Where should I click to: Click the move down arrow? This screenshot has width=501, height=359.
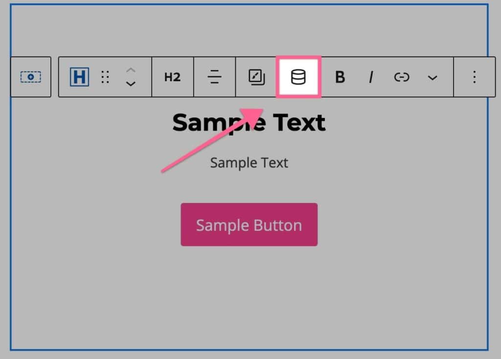(131, 84)
